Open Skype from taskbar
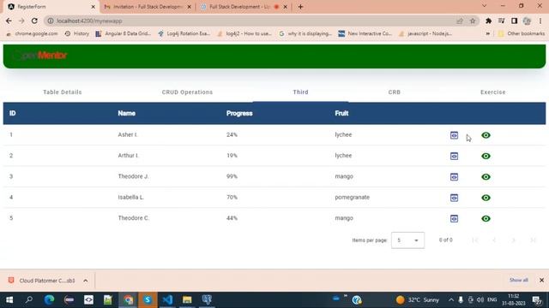This screenshot has height=308, width=549. [148, 299]
